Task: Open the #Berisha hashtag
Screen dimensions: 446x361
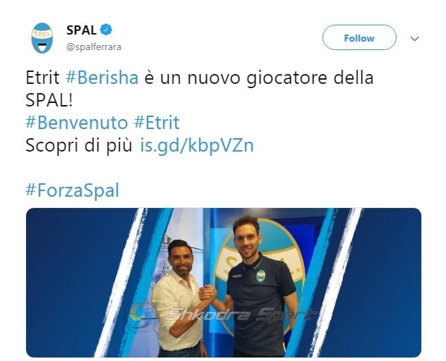Action: tap(102, 78)
